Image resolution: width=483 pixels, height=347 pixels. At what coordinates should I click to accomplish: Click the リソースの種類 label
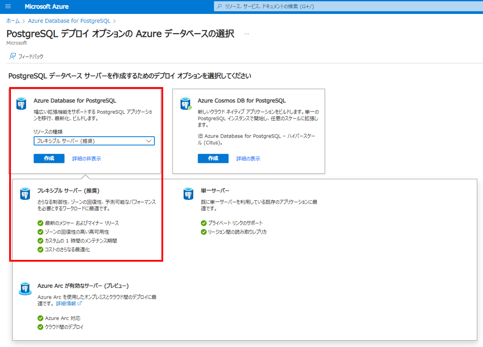48,132
